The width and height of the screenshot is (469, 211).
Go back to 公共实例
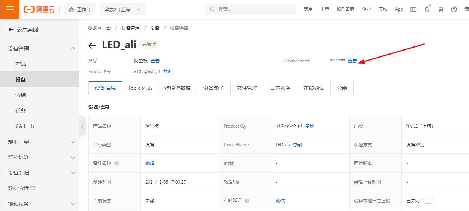pos(23,30)
